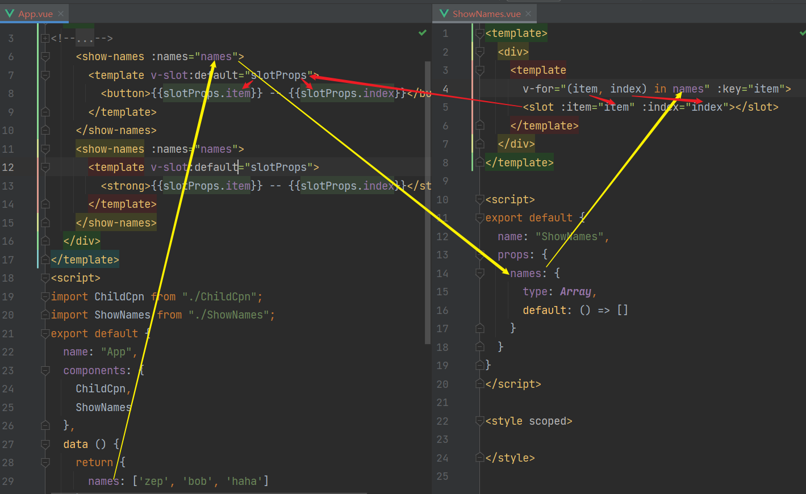Click the "App" name value on line 22
This screenshot has width=806, height=494.
point(116,352)
